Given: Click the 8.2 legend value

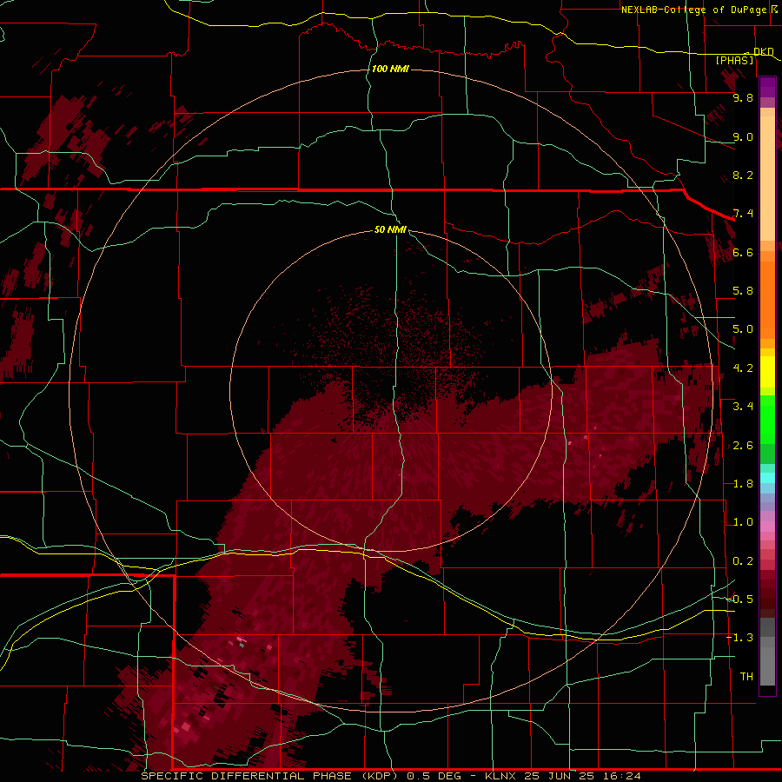Looking at the screenshot, I should click(x=743, y=175).
